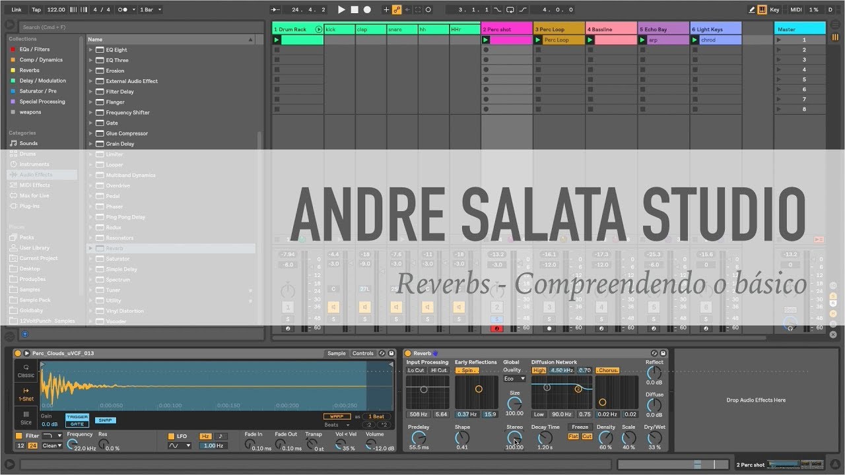This screenshot has width=845, height=475.
Task: Click the Sampler Save Preset disk icon
Action: [391, 354]
